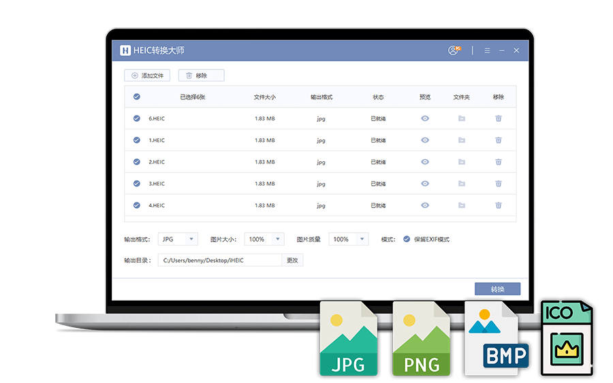613x383 pixels.
Task: Click the 添加文件 button
Action: point(147,76)
